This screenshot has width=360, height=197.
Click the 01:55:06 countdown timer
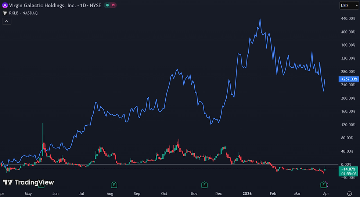click(x=349, y=174)
